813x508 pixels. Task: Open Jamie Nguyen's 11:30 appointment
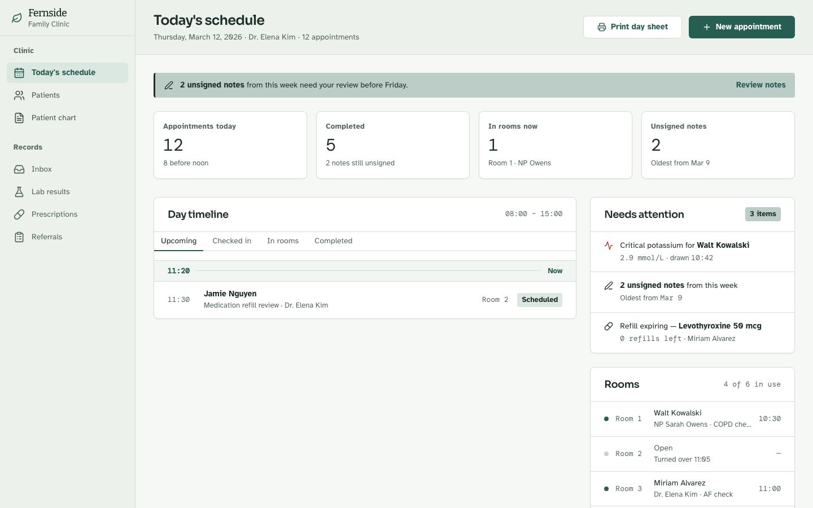point(365,300)
